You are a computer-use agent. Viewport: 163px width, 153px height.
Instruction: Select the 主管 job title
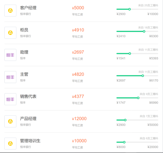[x=24, y=74]
